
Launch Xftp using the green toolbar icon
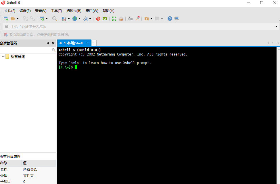coord(105,18)
